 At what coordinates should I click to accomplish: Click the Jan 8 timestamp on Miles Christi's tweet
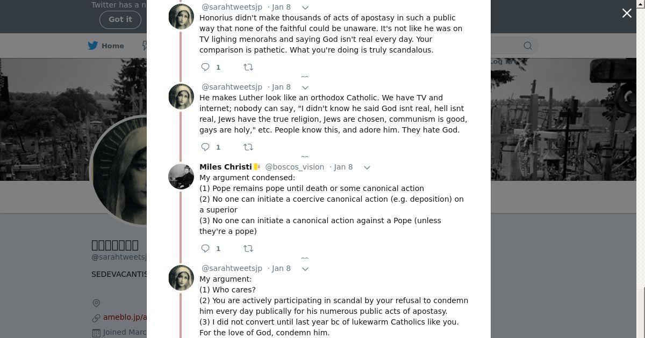[343, 167]
